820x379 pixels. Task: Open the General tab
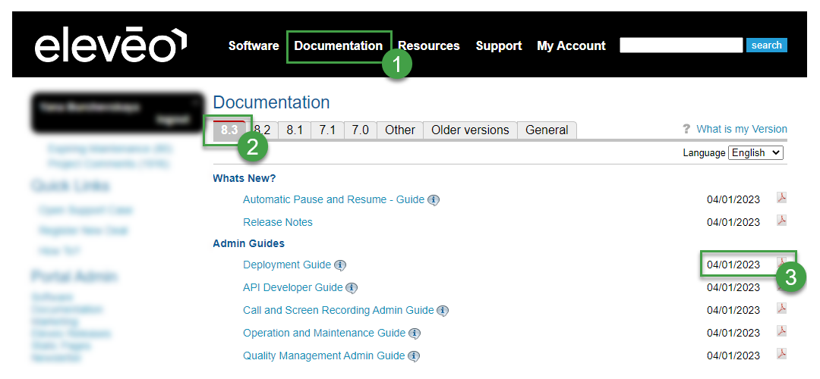(x=547, y=130)
